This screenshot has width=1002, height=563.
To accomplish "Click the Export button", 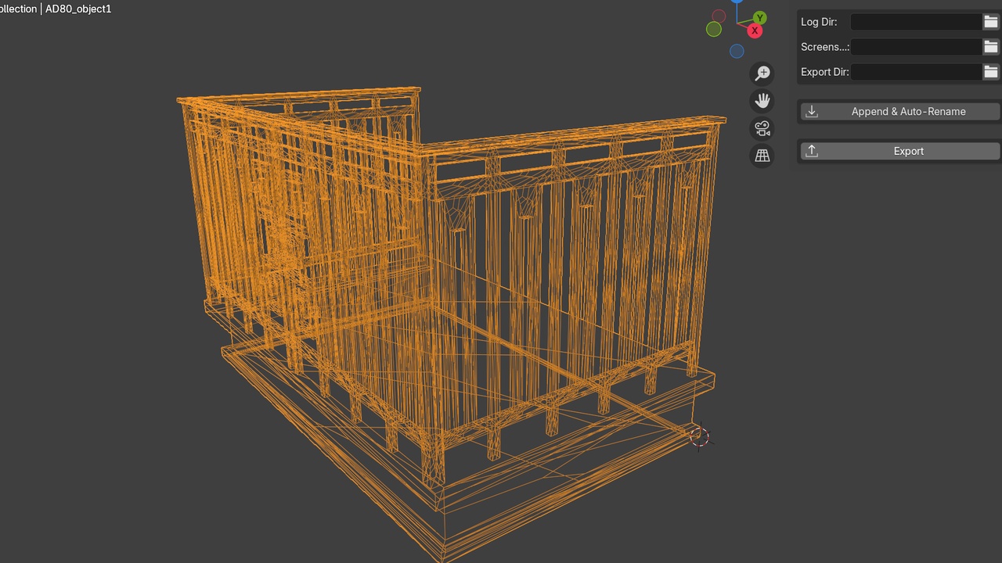I will point(900,151).
